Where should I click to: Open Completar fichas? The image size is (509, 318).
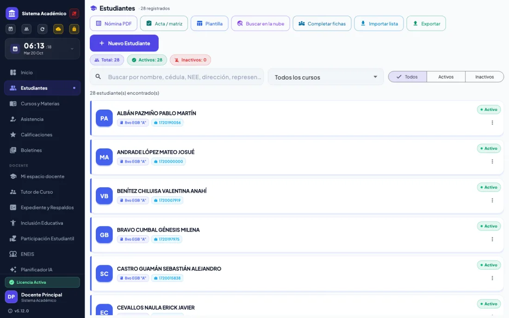(322, 23)
